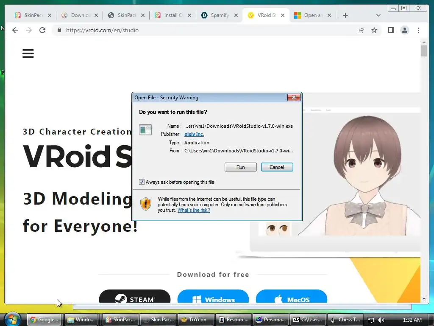
Task: Open the pixiv Inc. publisher link
Action: pyautogui.click(x=194, y=134)
